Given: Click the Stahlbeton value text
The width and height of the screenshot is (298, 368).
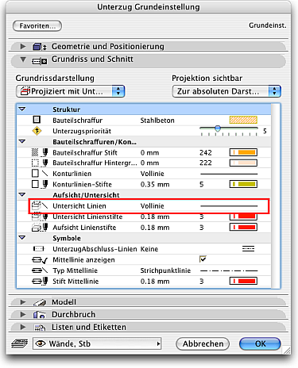Looking at the screenshot, I should pyautogui.click(x=157, y=121).
